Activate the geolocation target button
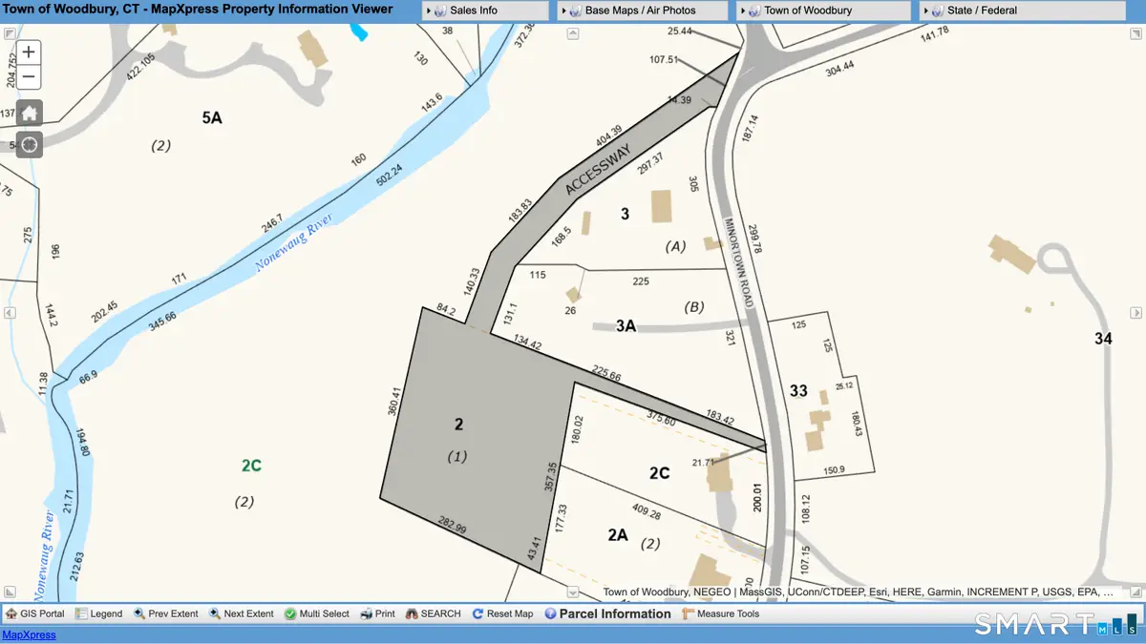1146x644 pixels. pyautogui.click(x=28, y=144)
